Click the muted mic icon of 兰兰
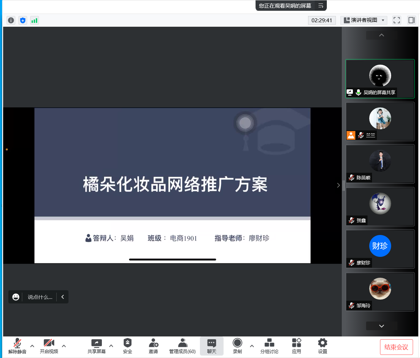Screen dimensions: 420x358 click(361, 135)
